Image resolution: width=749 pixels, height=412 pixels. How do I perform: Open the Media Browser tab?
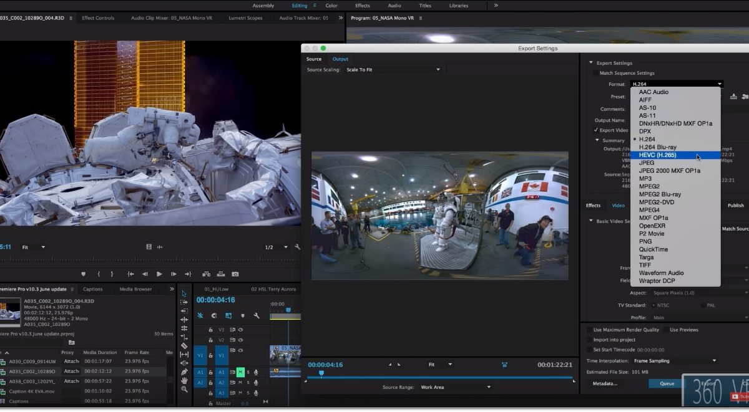coord(135,289)
